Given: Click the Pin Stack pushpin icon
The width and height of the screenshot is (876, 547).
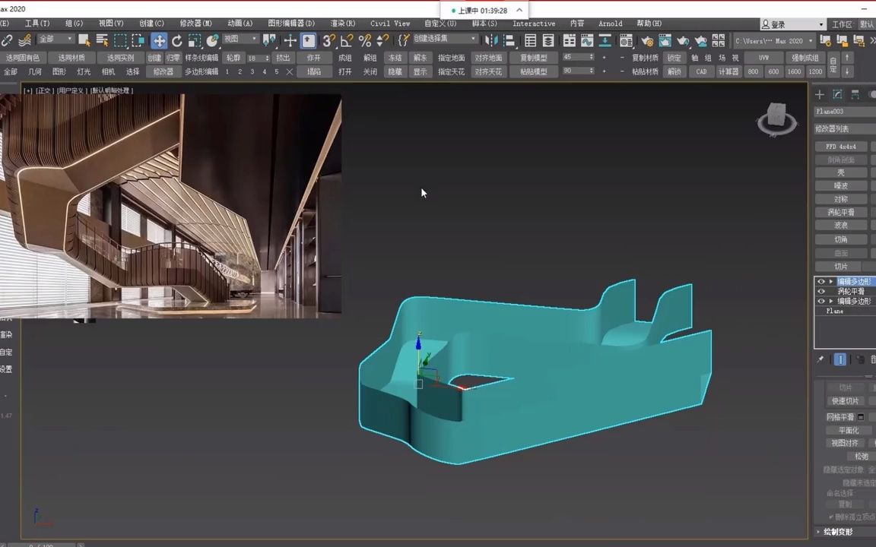Looking at the screenshot, I should (820, 359).
